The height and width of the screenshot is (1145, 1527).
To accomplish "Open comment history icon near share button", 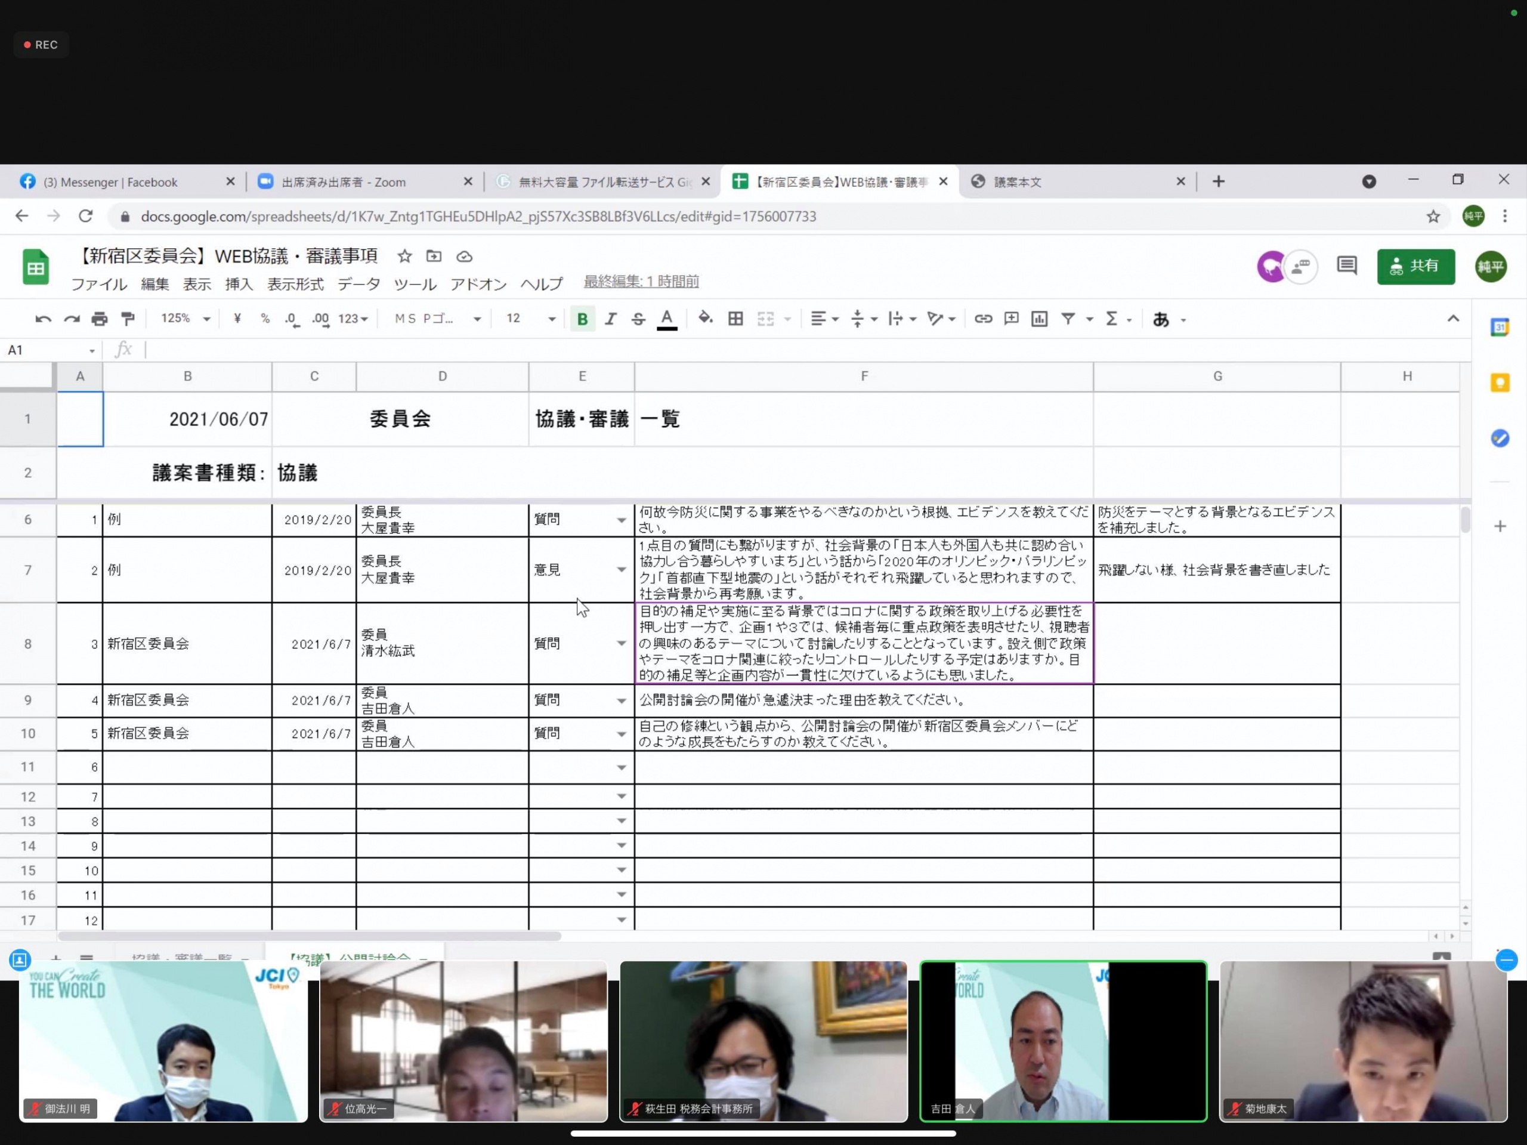I will (1346, 266).
